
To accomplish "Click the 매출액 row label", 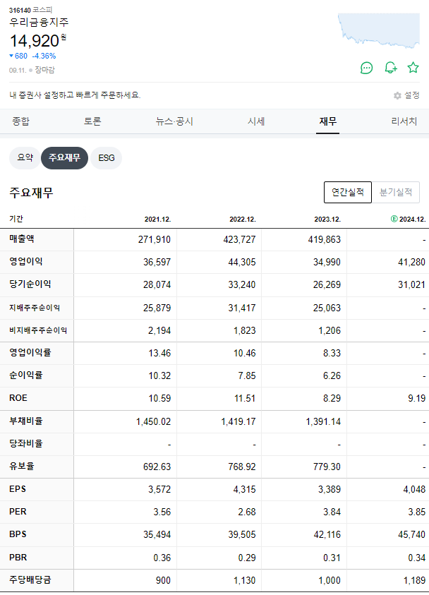I will point(22,239).
